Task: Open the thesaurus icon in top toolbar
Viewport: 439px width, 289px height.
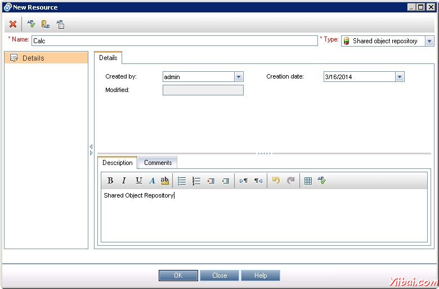Action: point(46,24)
